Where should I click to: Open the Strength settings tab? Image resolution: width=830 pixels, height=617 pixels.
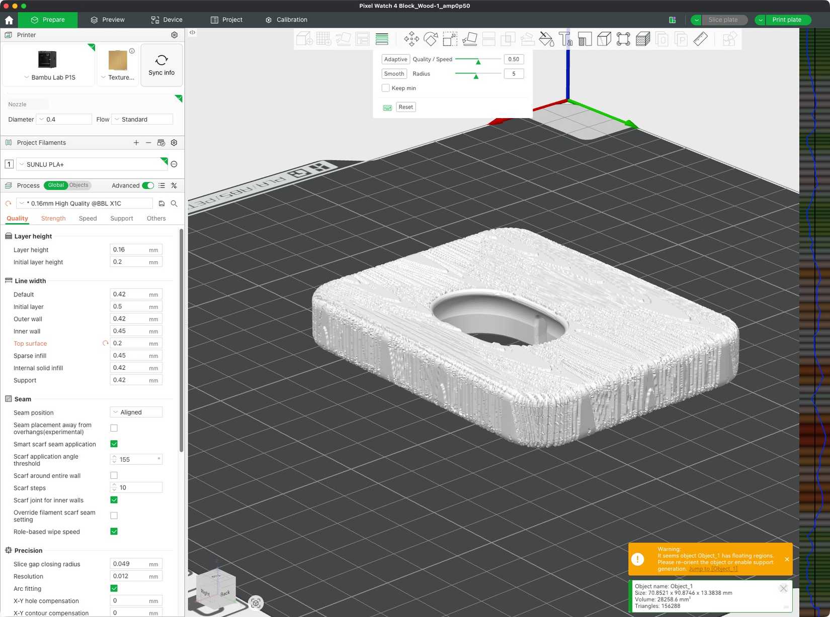point(53,219)
